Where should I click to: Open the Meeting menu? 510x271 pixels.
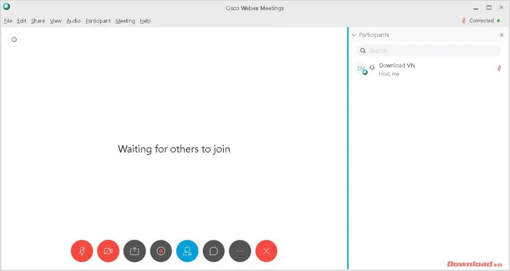(x=125, y=21)
